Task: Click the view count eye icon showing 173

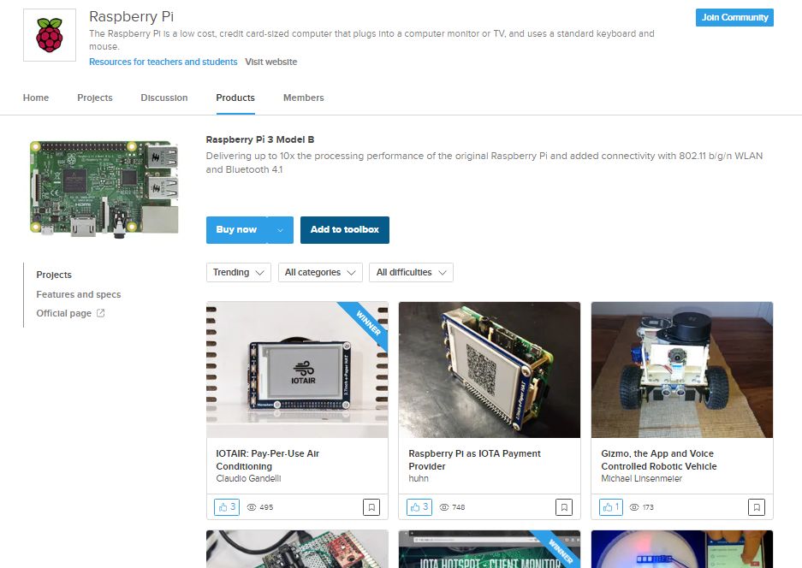Action: click(634, 507)
